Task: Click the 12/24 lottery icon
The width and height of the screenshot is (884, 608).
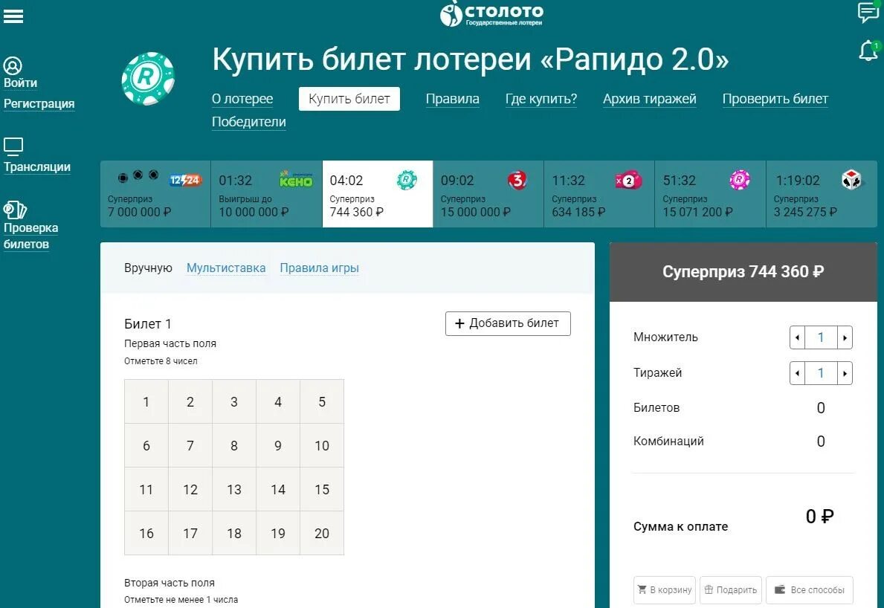Action: pos(185,180)
